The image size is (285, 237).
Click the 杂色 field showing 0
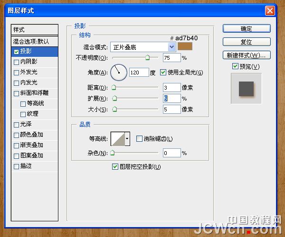click(172, 153)
